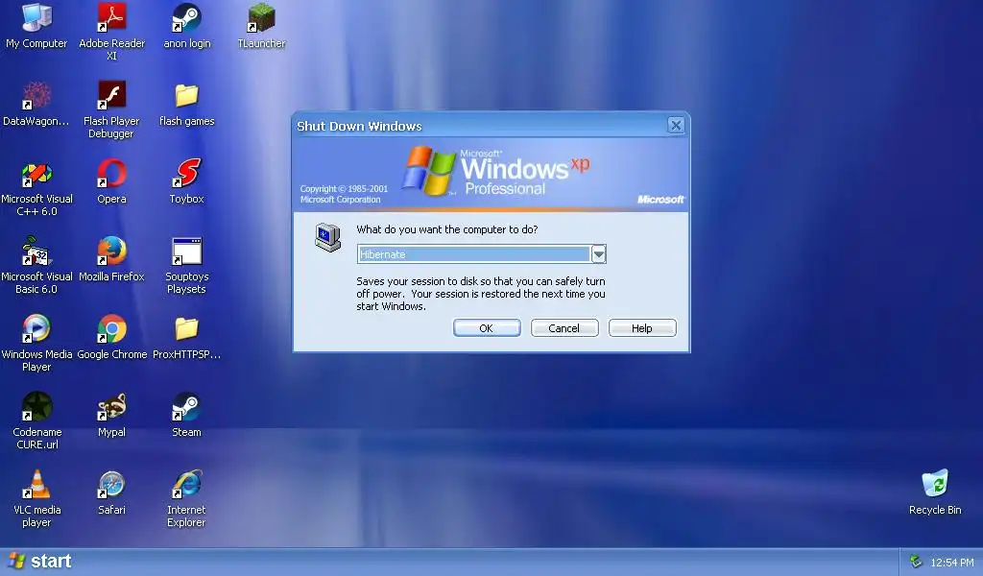
Task: Select the Steam desktop shortcut
Action: [187, 407]
